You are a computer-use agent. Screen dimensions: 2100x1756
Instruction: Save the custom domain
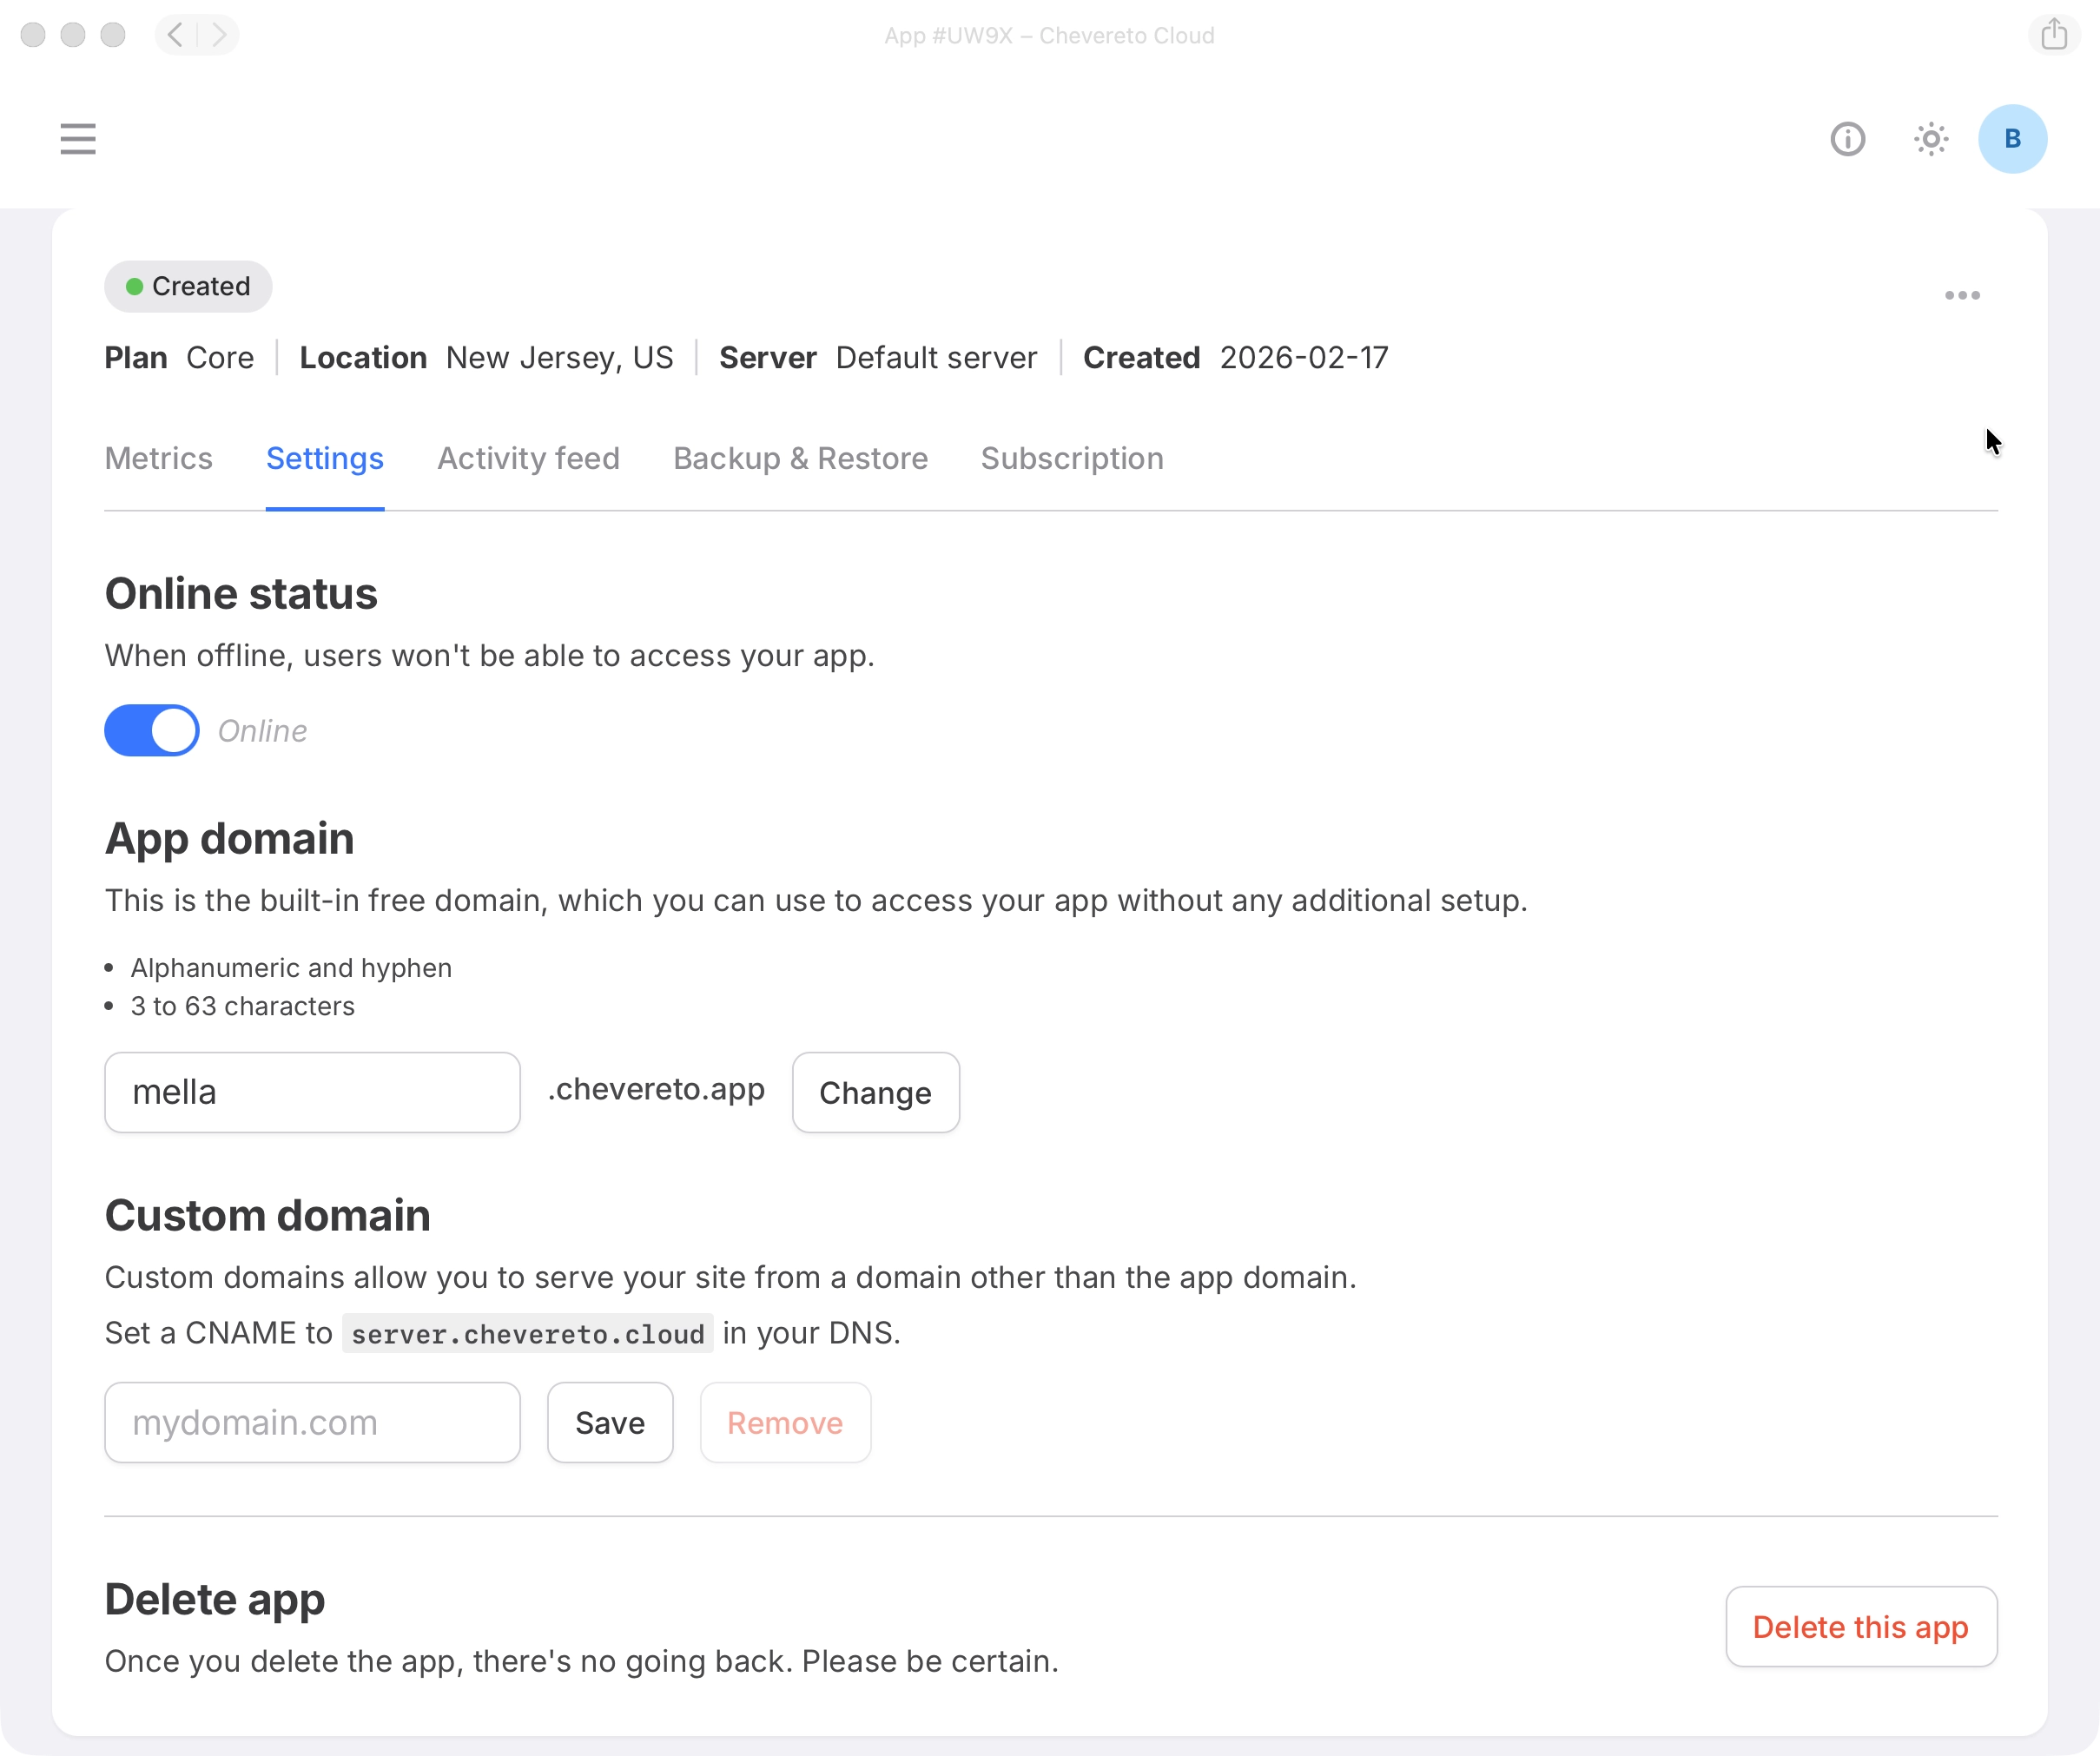(610, 1422)
